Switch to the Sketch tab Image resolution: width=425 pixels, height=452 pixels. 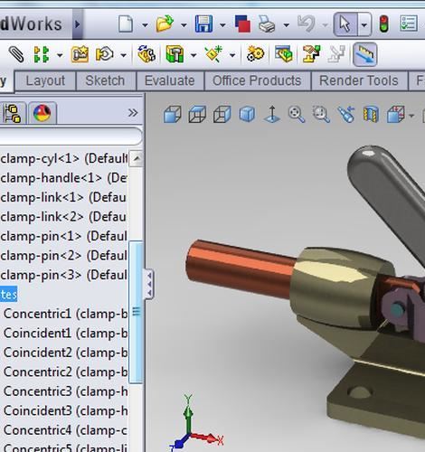[105, 80]
